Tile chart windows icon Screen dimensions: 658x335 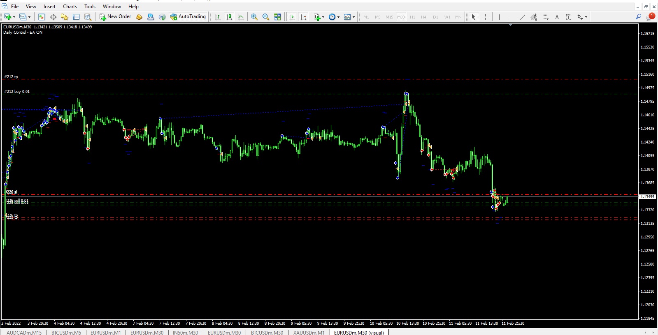pyautogui.click(x=277, y=17)
